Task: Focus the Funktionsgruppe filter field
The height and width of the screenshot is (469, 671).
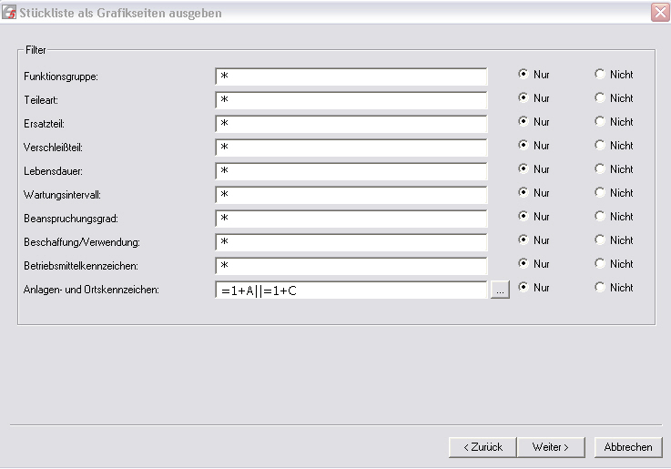Action: tap(351, 76)
